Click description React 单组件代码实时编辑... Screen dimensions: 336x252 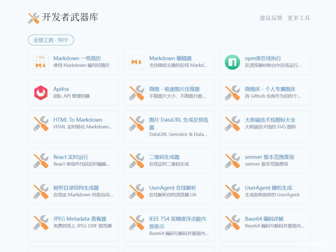(82, 164)
